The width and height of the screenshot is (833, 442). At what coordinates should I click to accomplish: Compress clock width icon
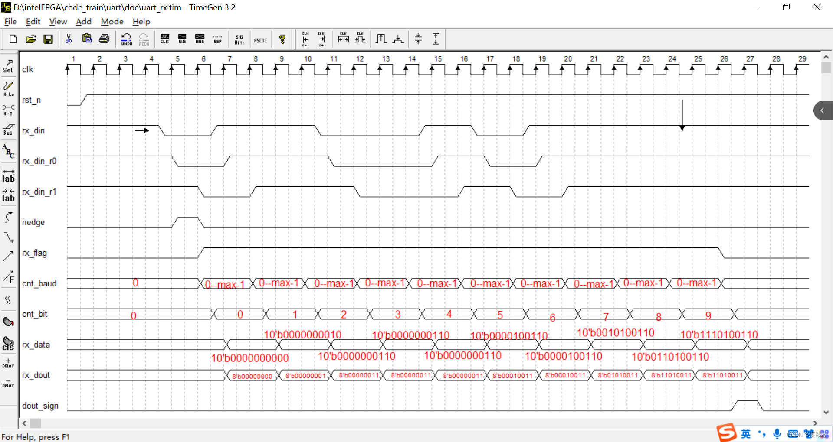(360, 38)
